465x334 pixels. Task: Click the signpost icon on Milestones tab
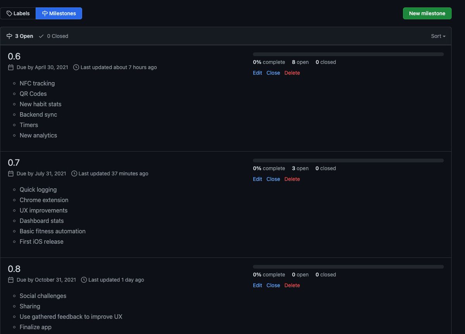[x=45, y=14]
